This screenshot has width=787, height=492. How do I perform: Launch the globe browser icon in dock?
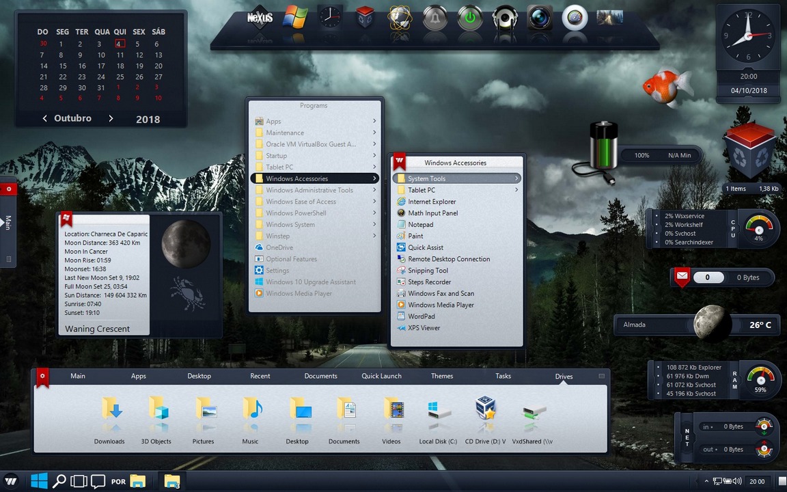pos(400,18)
